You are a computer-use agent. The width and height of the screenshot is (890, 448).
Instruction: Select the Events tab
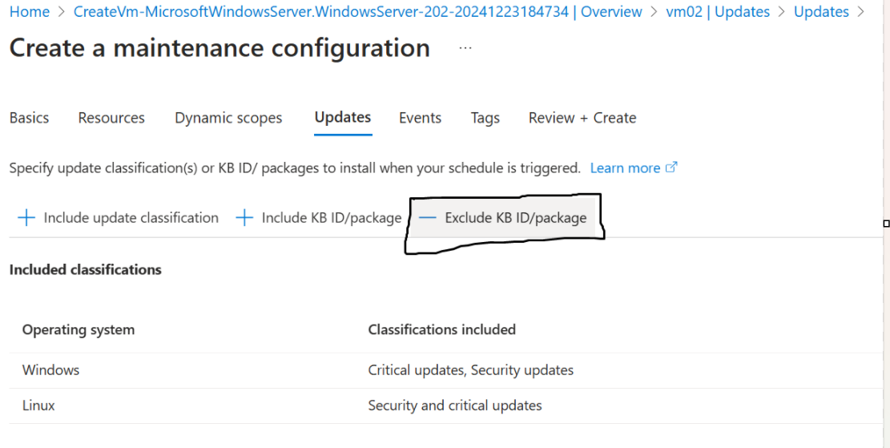(x=420, y=118)
